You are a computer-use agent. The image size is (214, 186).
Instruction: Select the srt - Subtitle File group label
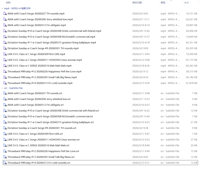pos(13,88)
